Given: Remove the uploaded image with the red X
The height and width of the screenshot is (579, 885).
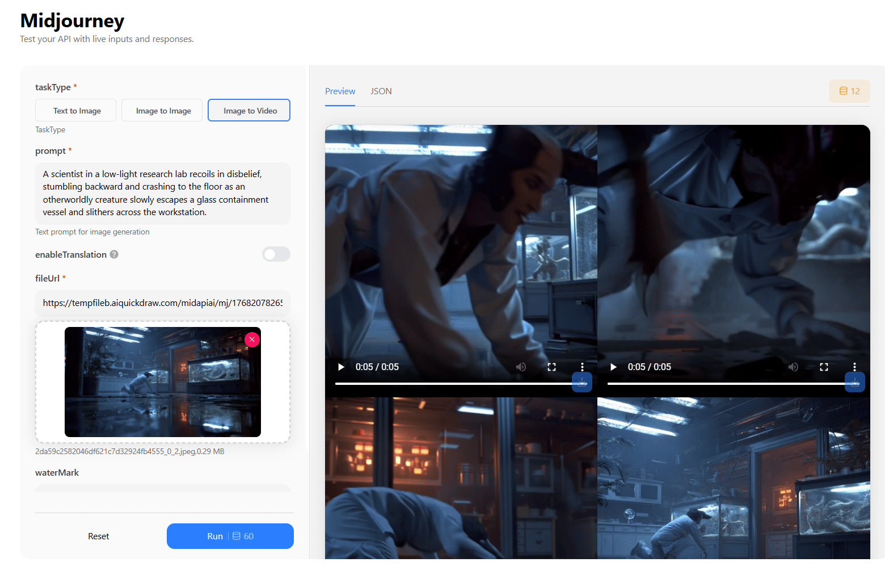Looking at the screenshot, I should point(252,339).
